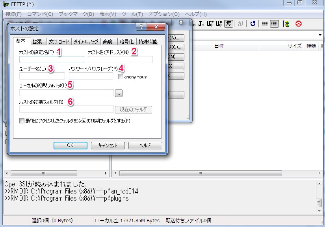The height and width of the screenshot is (227, 325).
Task: Click log pane scroll down arrow
Action: [319, 211]
